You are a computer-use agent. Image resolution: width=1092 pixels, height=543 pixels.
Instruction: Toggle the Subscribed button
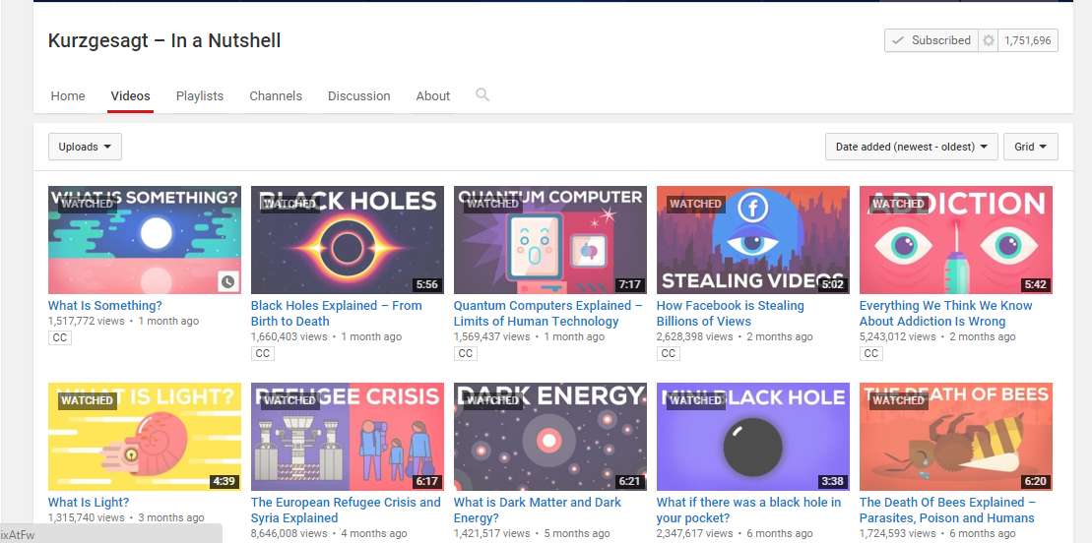[x=931, y=40]
